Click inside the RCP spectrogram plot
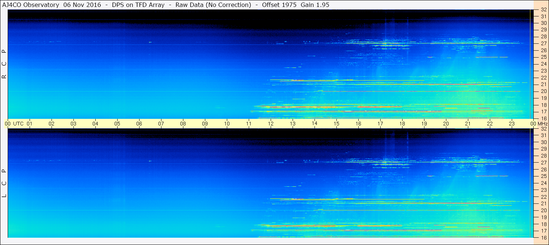The height and width of the screenshot is (245, 549). [271, 64]
